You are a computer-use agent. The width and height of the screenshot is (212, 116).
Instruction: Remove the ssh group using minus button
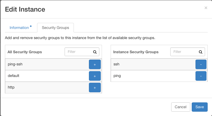point(201,65)
